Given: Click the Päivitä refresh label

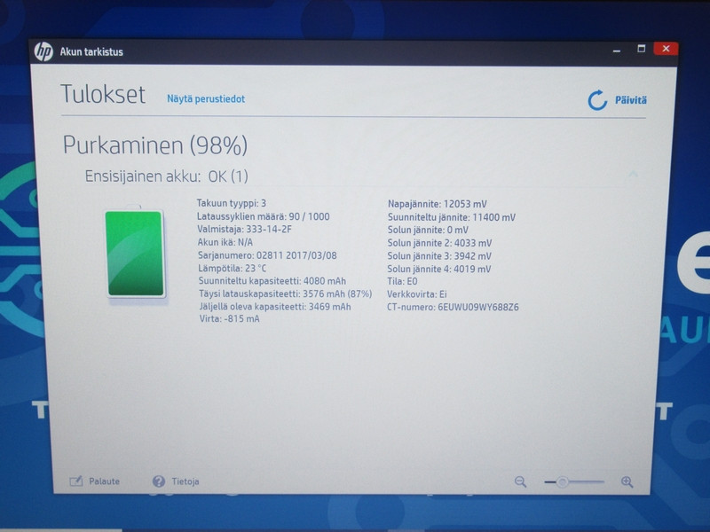Looking at the screenshot, I should click(630, 100).
